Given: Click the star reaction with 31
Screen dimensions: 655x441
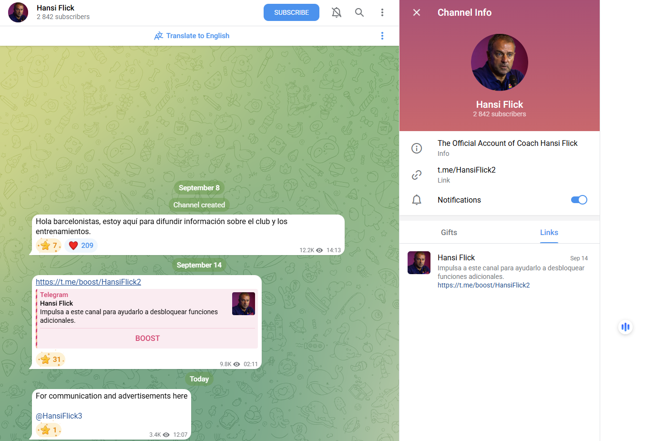Looking at the screenshot, I should [51, 359].
